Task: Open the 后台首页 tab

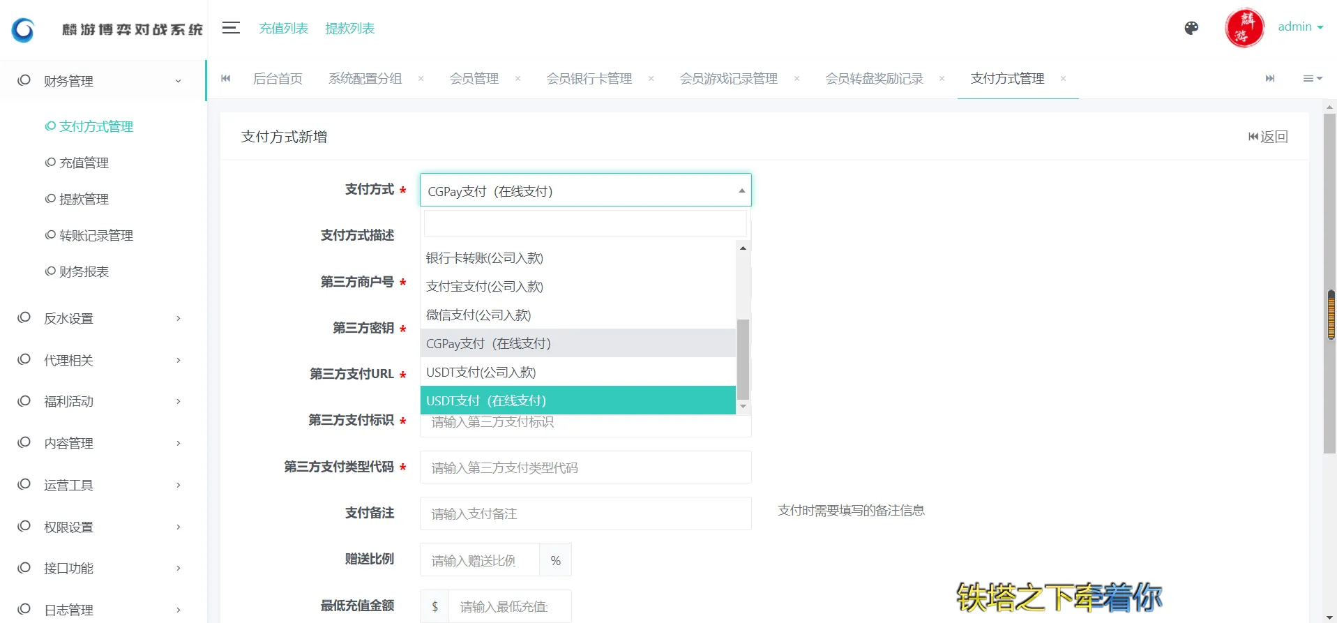Action: click(278, 79)
